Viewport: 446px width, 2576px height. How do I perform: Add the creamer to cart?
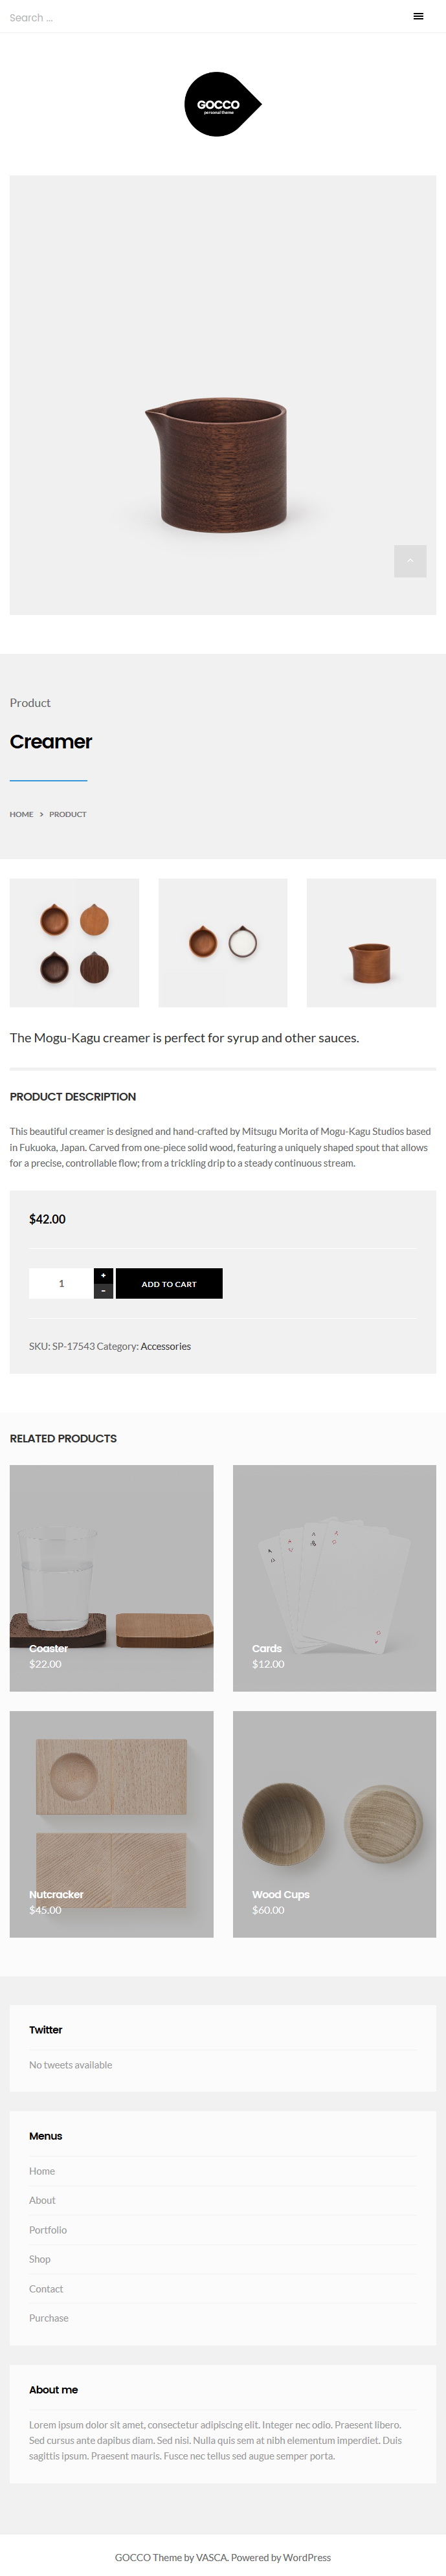[169, 1283]
